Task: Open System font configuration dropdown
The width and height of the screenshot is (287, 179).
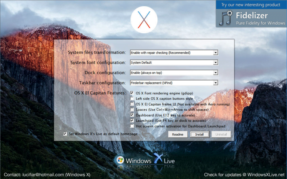Action: click(x=174, y=63)
